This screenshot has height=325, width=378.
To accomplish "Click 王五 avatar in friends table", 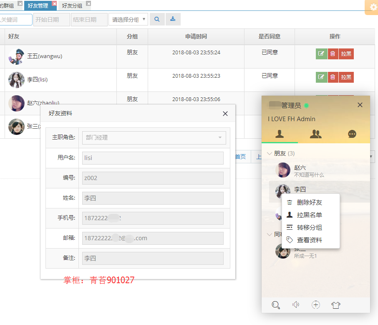I will [x=16, y=56].
